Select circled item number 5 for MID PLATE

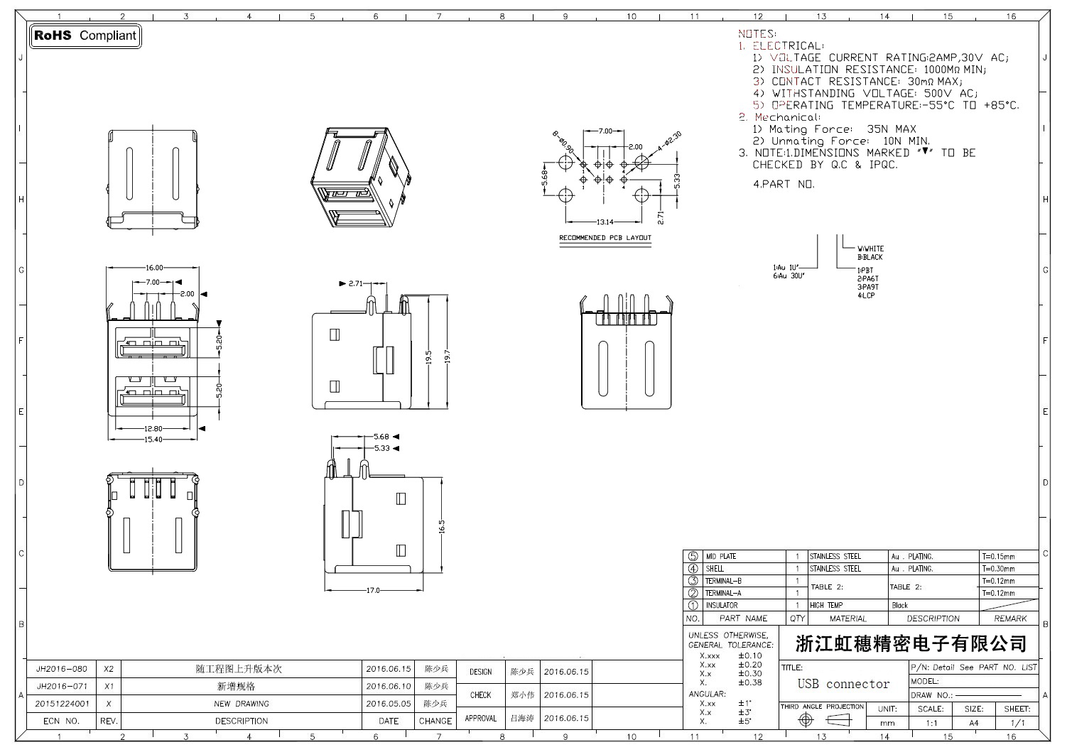tap(693, 557)
